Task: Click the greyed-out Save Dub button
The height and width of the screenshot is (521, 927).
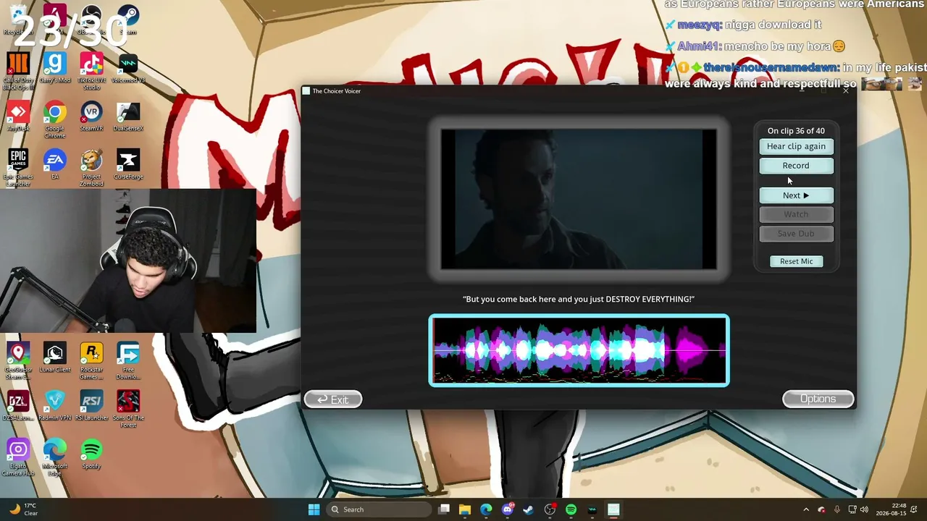Action: pyautogui.click(x=796, y=234)
